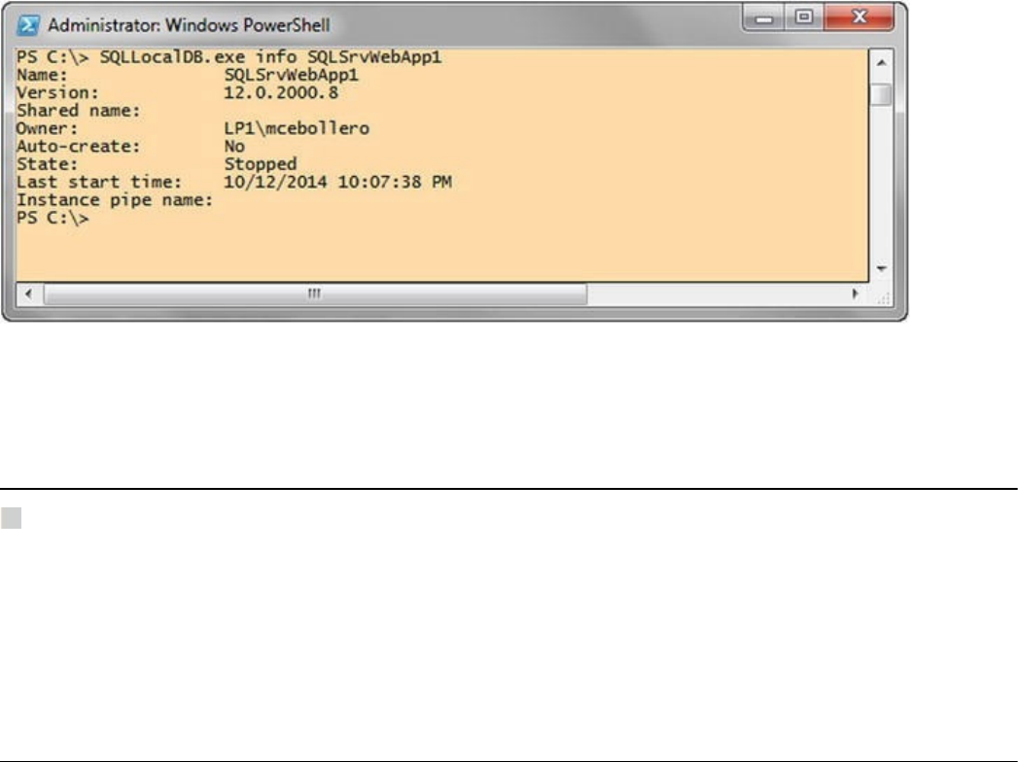
Task: Click the 'Shared name:' label
Action: click(79, 111)
